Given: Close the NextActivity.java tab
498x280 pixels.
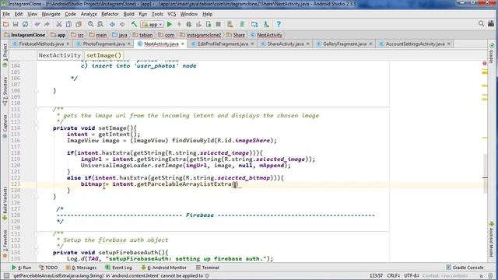Looking at the screenshot, I should [183, 44].
